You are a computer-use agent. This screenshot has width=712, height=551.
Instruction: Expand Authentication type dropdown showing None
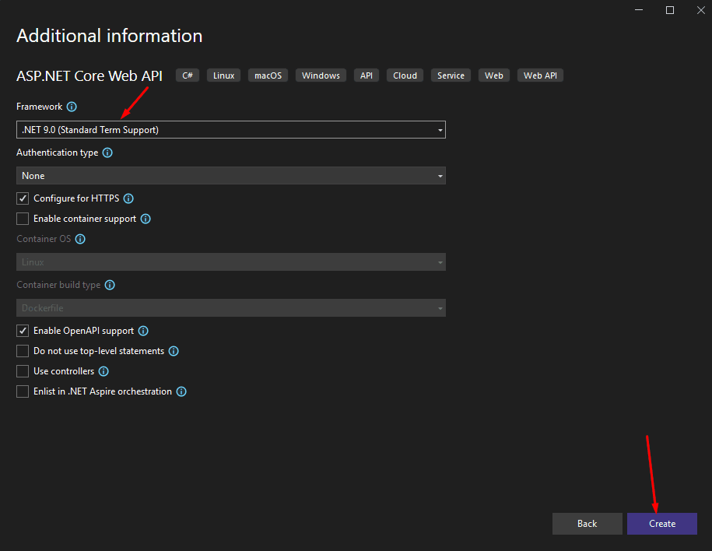tap(231, 176)
